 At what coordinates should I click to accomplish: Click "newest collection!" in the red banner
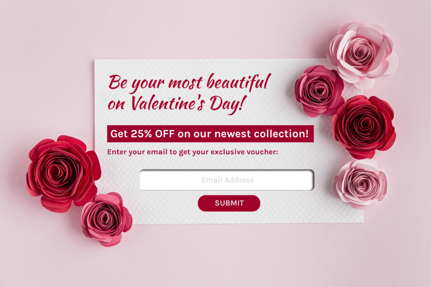(x=261, y=134)
